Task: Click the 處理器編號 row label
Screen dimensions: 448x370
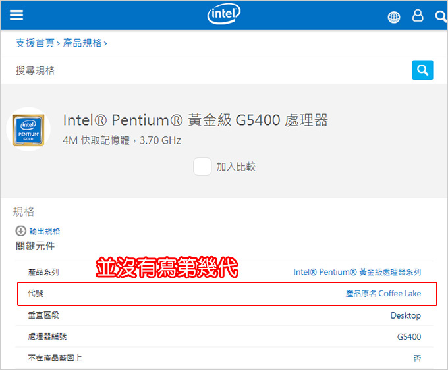Action: pos(47,336)
